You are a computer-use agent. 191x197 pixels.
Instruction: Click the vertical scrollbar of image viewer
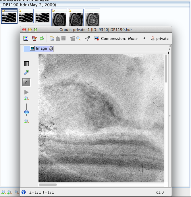(166, 69)
